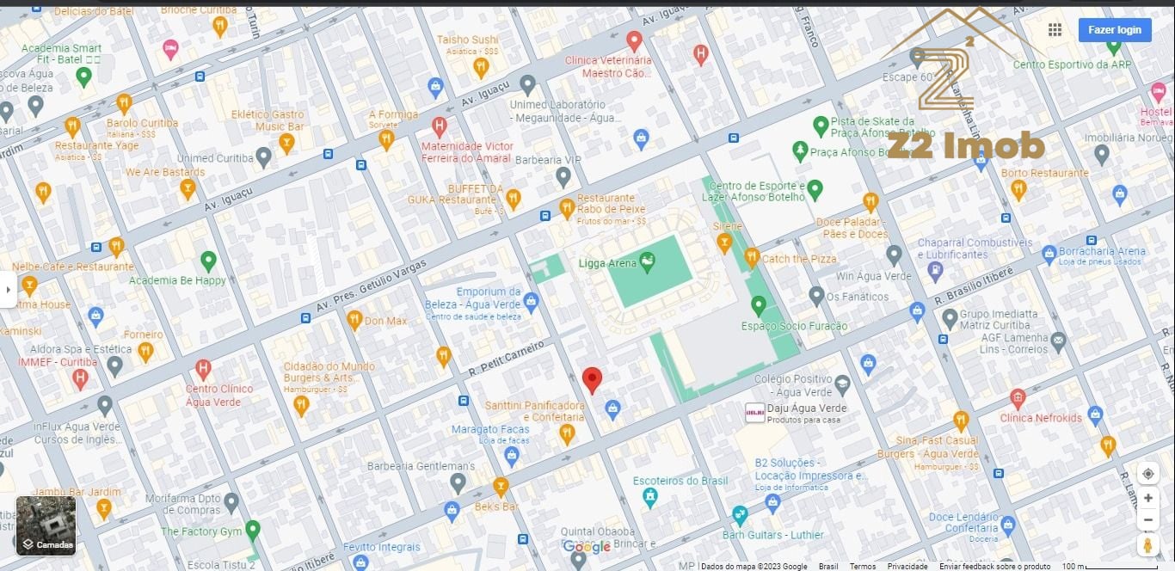Click the R. Petit Carneiro street label
This screenshot has width=1175, height=571.
point(506,357)
